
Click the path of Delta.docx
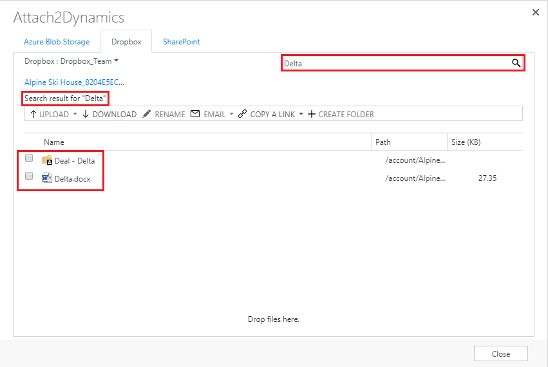415,178
